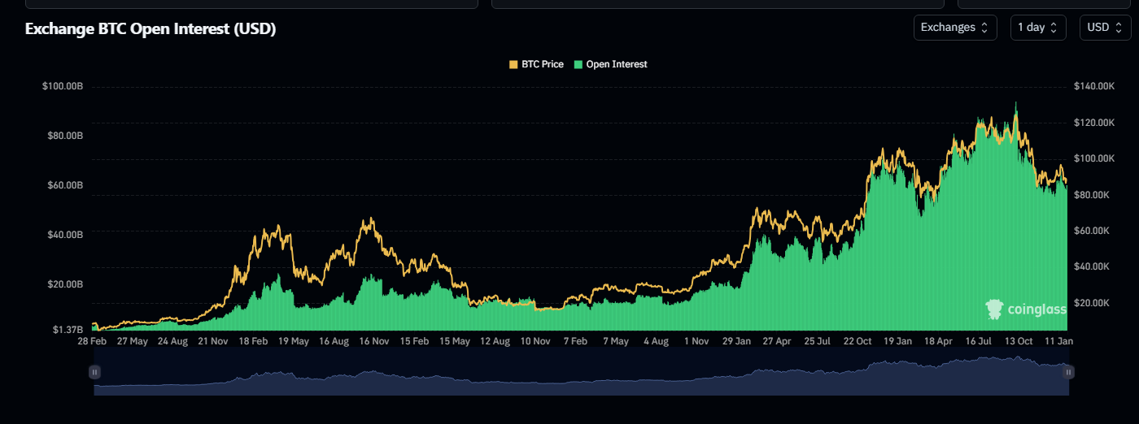The height and width of the screenshot is (424, 1139).
Task: Select the 22 Oct x-axis date label
Action: point(858,342)
